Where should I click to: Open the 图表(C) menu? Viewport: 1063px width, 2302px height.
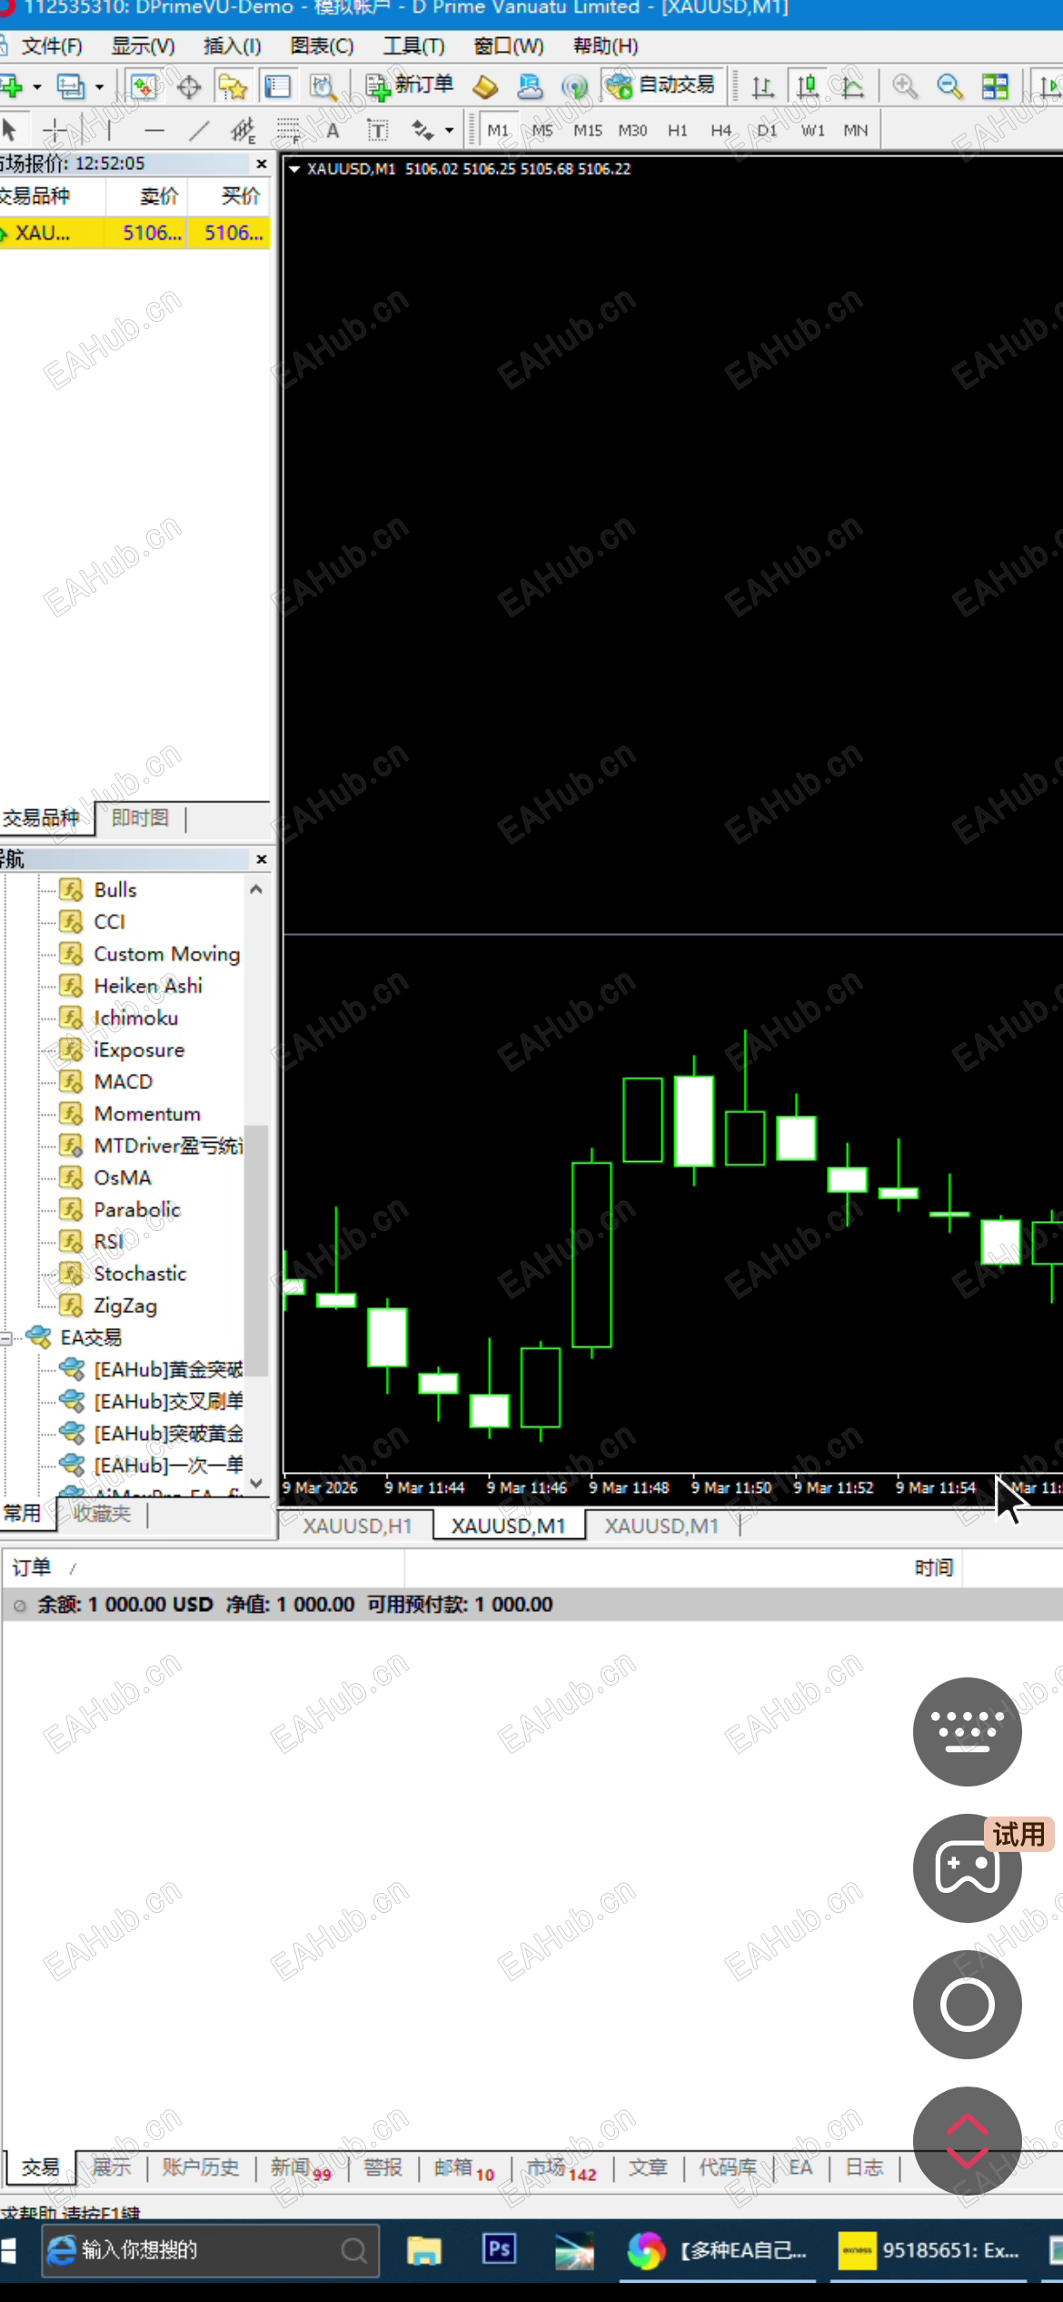pyautogui.click(x=322, y=45)
